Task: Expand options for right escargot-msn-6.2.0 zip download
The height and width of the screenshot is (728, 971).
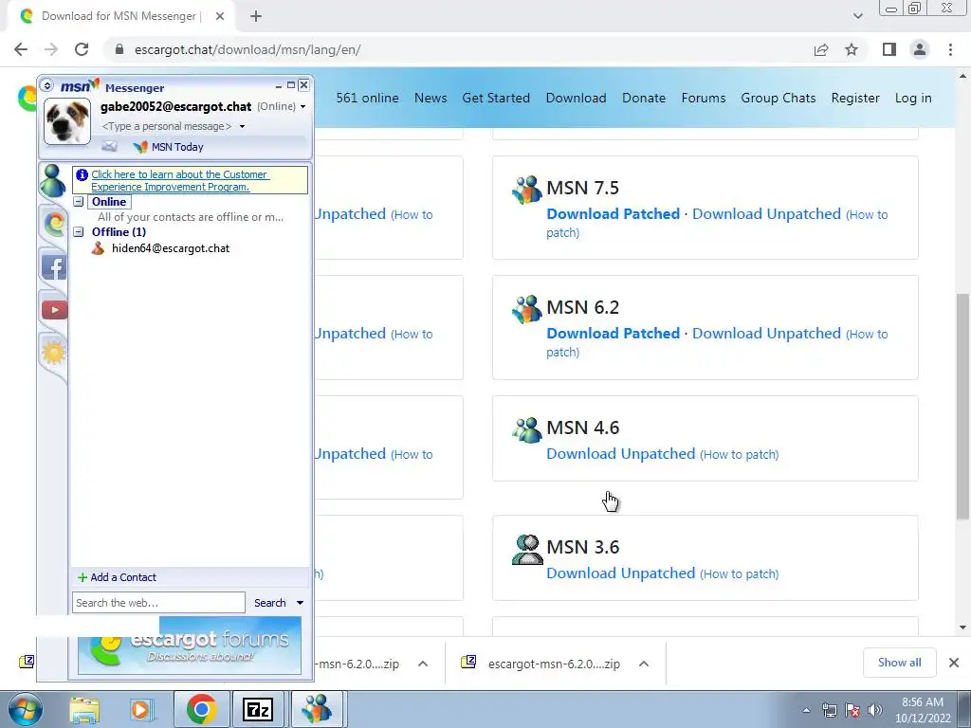Action: (644, 664)
